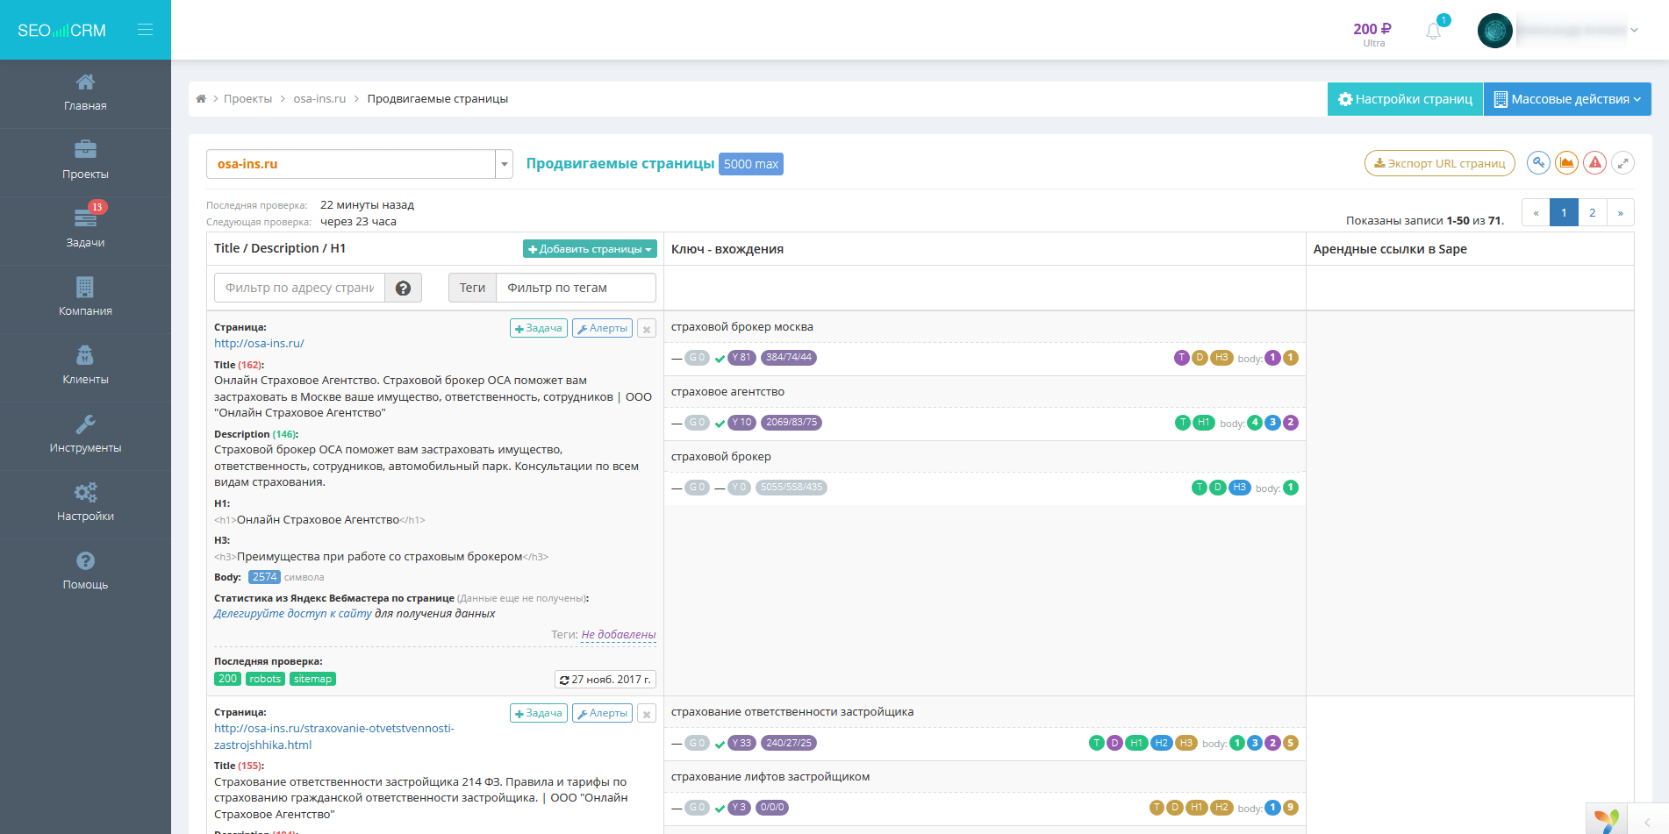Click the SEO CRM logo

tap(61, 31)
